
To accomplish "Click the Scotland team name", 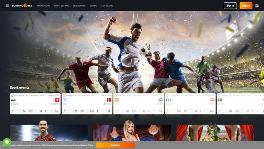I will click(x=170, y=104).
